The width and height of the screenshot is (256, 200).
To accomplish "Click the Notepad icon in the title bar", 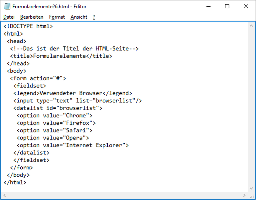I will pos(7,7).
